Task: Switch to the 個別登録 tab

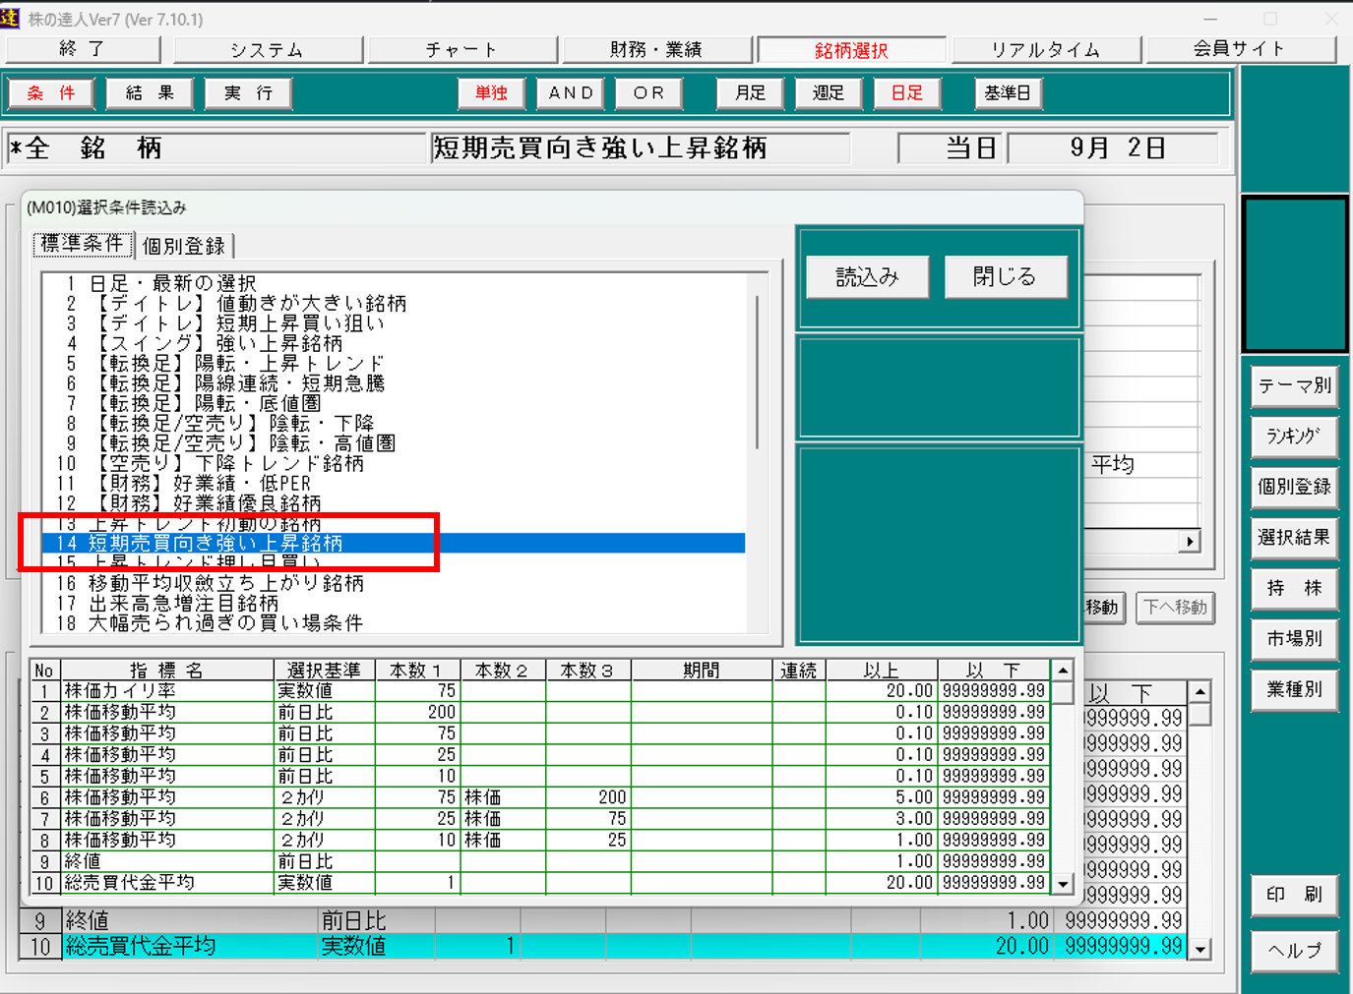Action: 184,246
